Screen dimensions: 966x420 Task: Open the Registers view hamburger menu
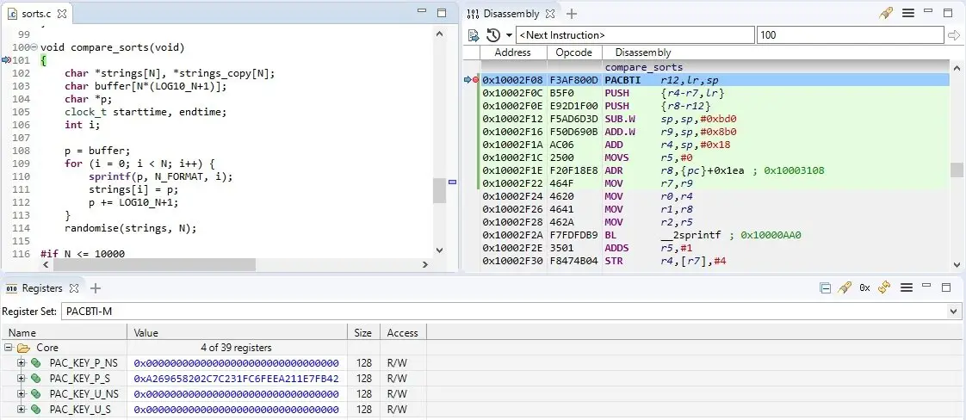tap(907, 287)
